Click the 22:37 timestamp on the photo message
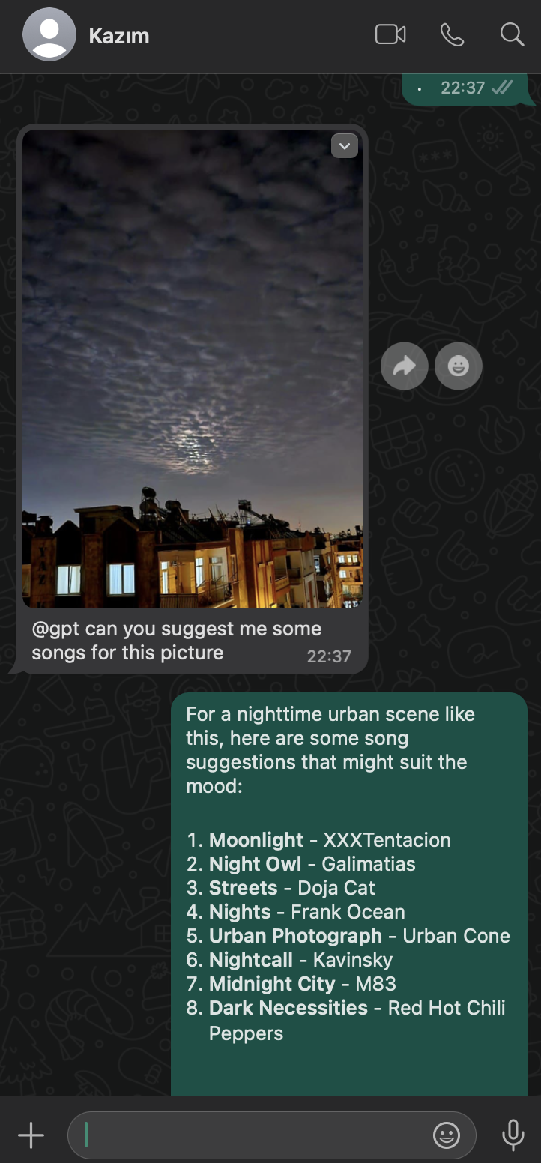Screen dimensions: 541x1163 (329, 656)
